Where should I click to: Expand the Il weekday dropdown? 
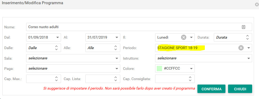click(191, 38)
